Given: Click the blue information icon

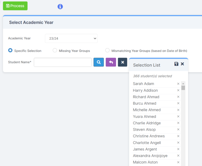Looking at the screenshot, I should pos(60,7).
